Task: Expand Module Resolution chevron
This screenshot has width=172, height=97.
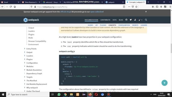Action: pos(24,70)
